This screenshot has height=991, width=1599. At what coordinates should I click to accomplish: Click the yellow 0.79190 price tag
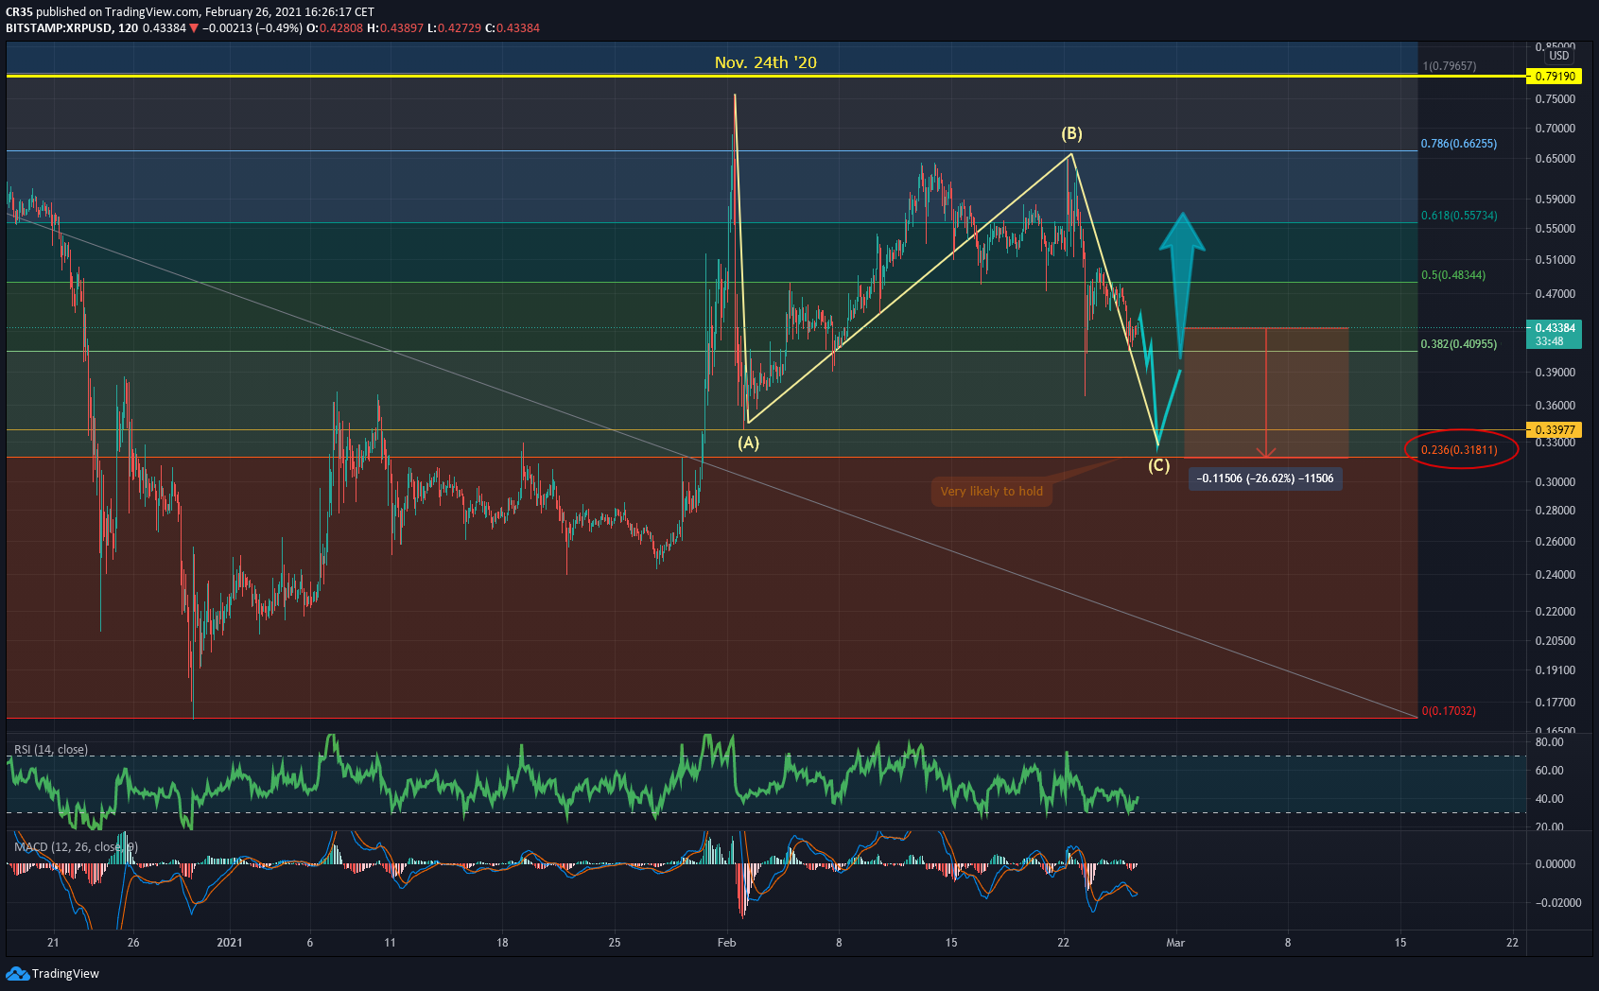tap(1555, 76)
